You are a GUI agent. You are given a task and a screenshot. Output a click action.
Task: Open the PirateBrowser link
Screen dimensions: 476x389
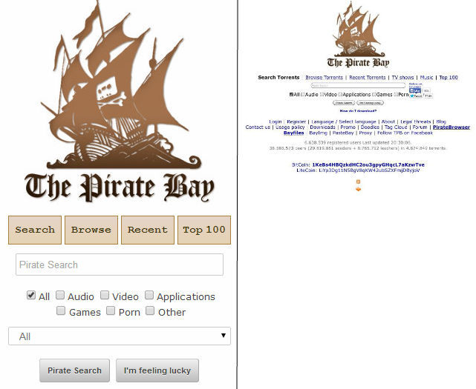pyautogui.click(x=451, y=127)
